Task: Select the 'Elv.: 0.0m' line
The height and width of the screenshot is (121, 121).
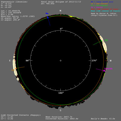Action: tap(7, 15)
